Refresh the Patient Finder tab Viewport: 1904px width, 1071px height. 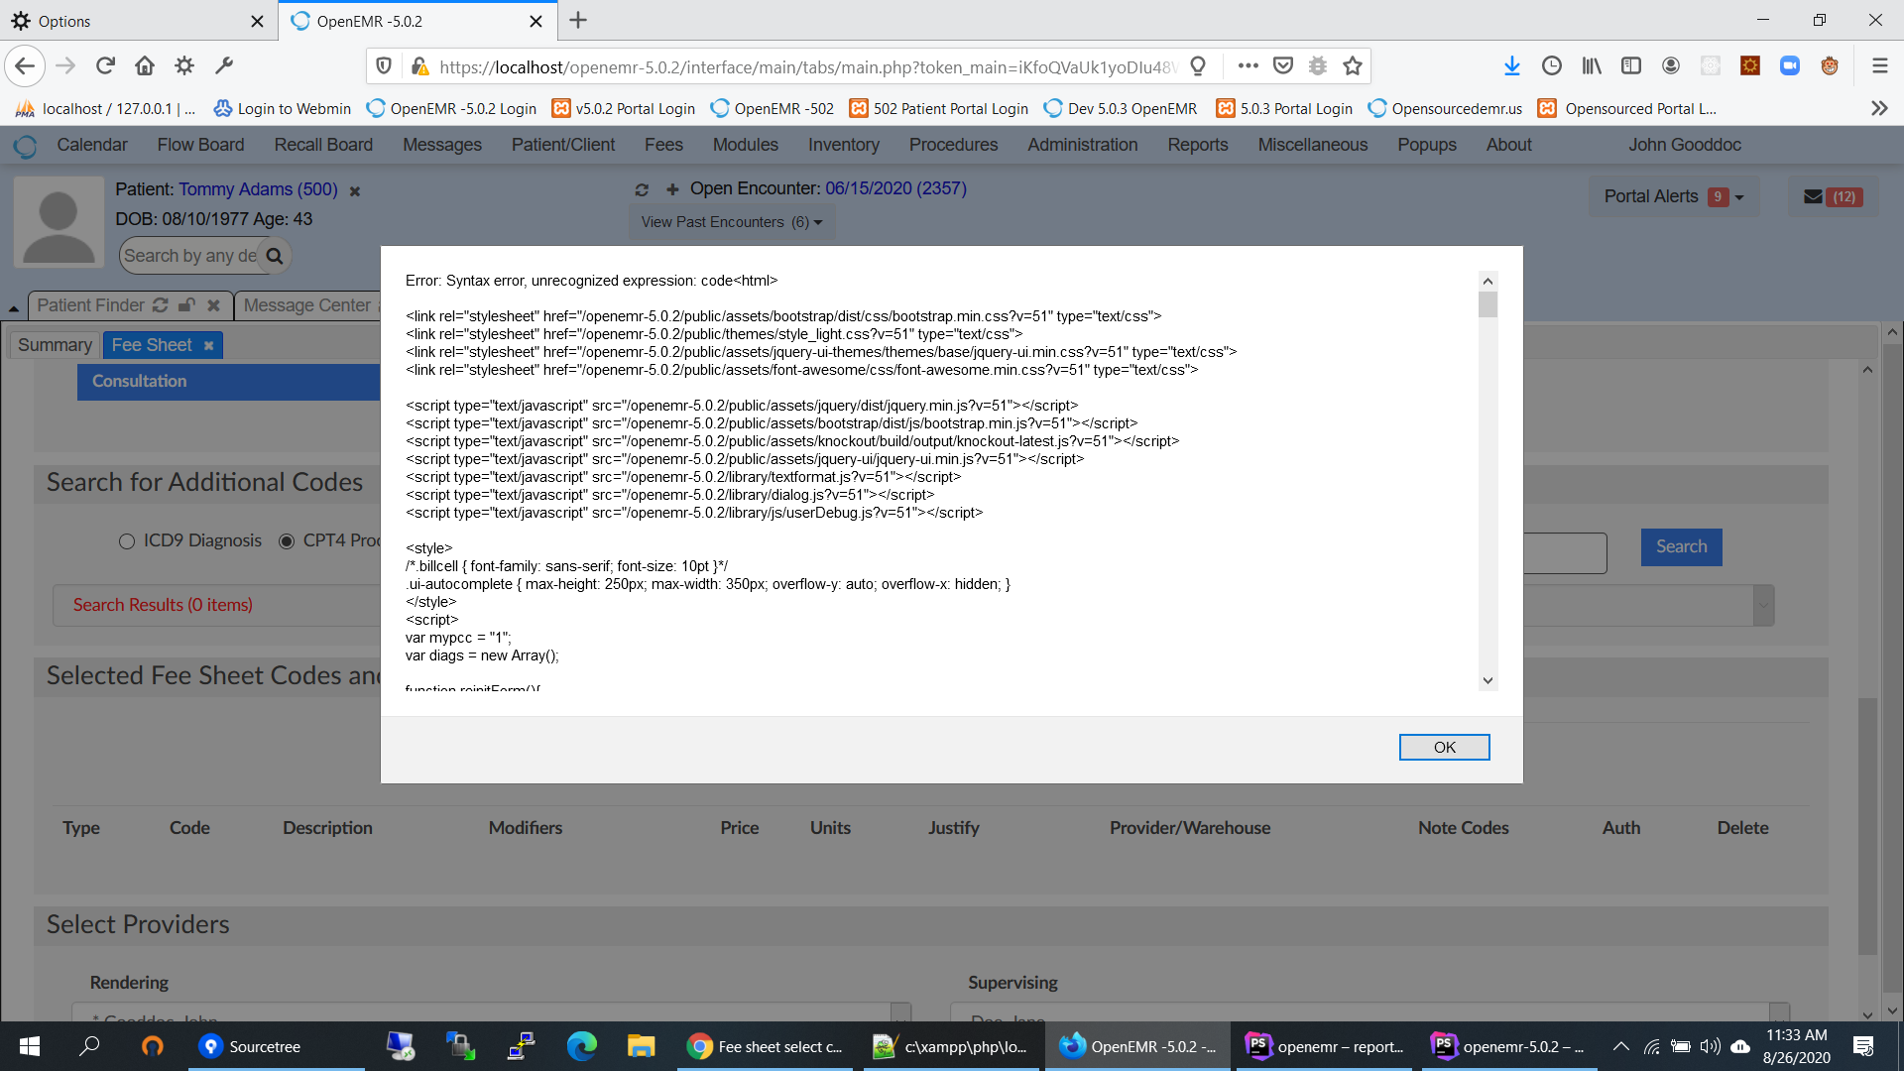tap(160, 305)
